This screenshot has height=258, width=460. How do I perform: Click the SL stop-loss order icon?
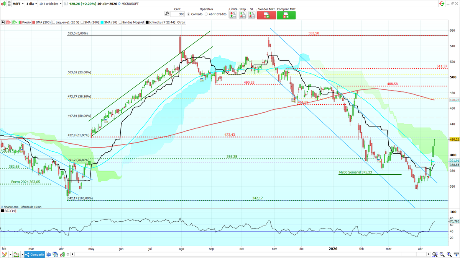click(252, 15)
